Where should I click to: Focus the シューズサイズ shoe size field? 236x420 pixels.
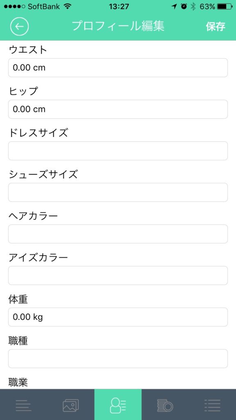coord(118,192)
